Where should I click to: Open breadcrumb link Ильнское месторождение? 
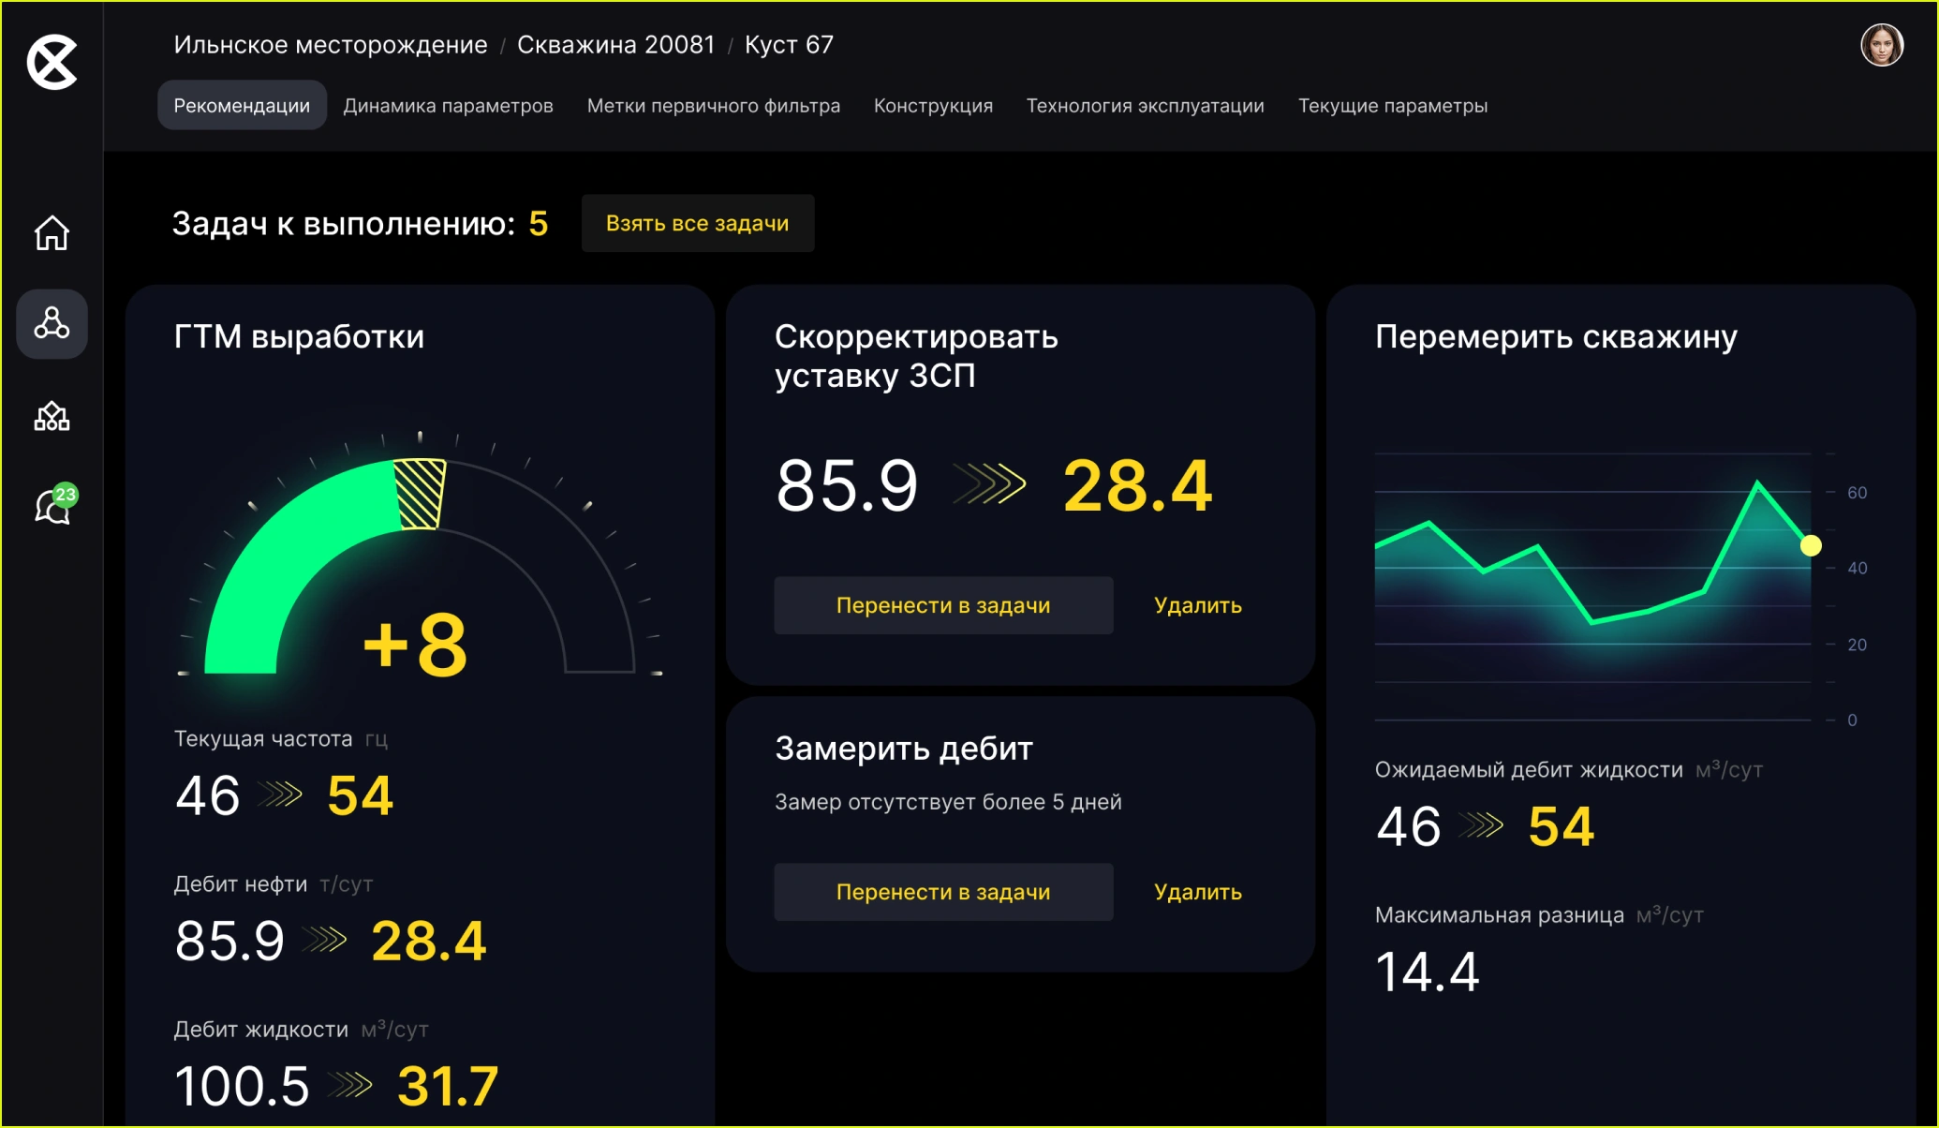(329, 44)
